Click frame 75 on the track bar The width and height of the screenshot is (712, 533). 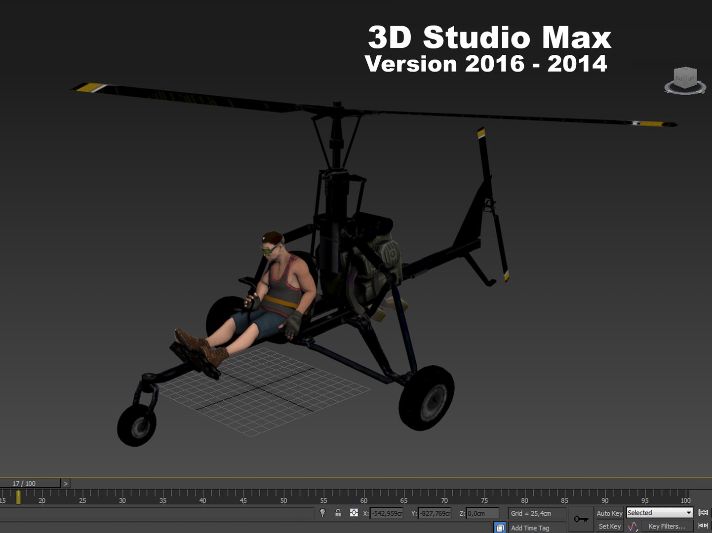click(484, 500)
